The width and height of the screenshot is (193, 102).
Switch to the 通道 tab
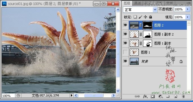(137, 3)
